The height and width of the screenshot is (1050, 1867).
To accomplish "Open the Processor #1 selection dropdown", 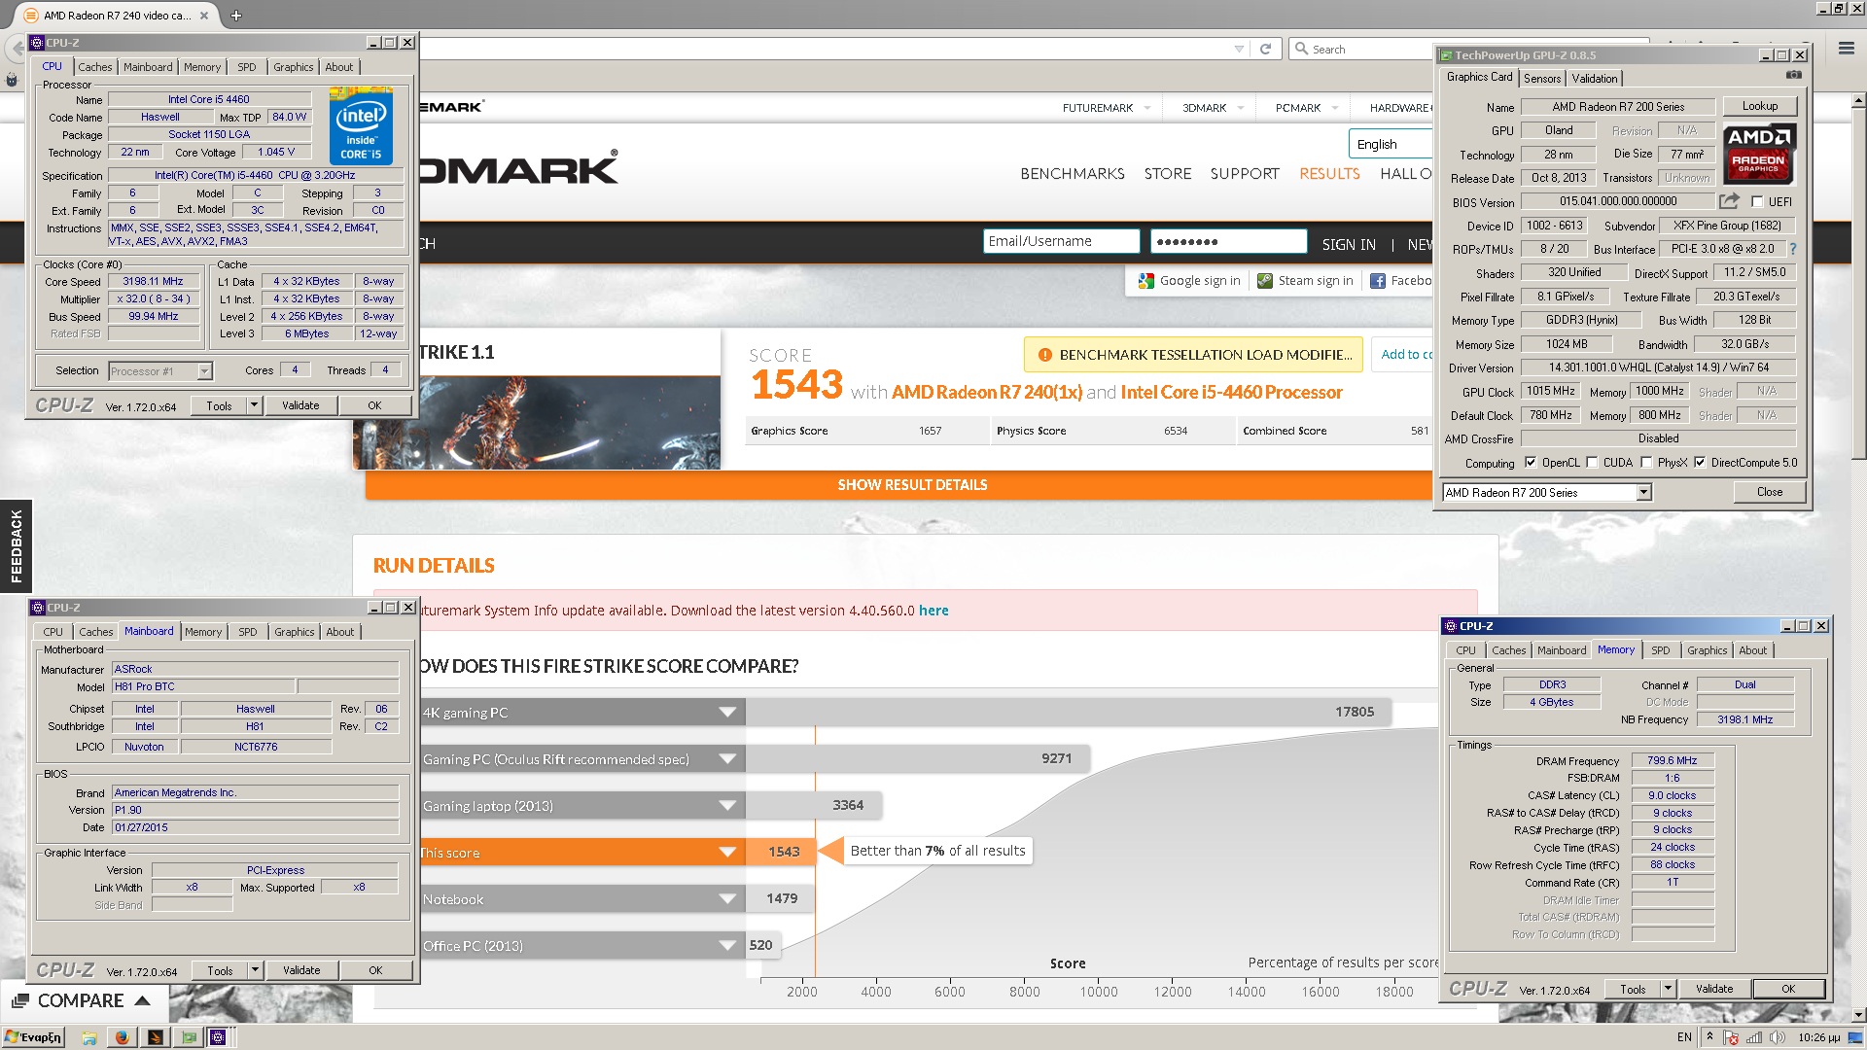I will 204,371.
